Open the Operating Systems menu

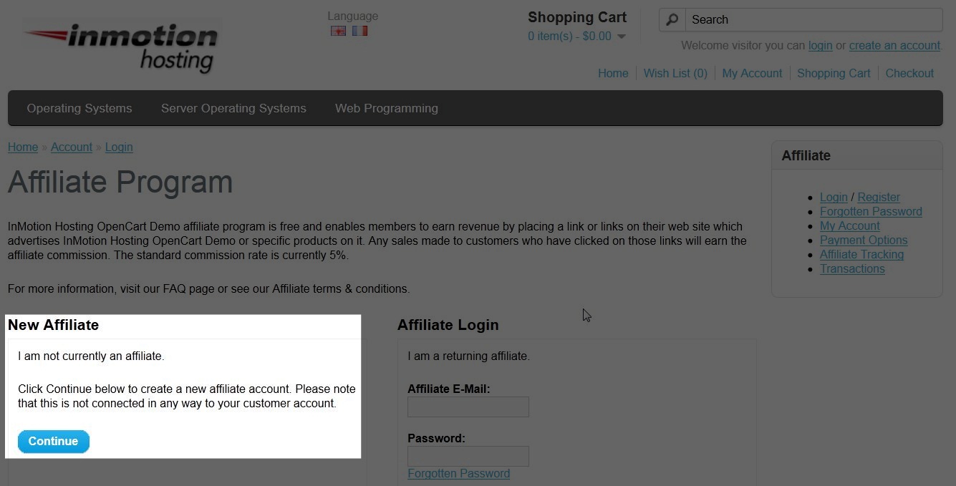tap(79, 108)
